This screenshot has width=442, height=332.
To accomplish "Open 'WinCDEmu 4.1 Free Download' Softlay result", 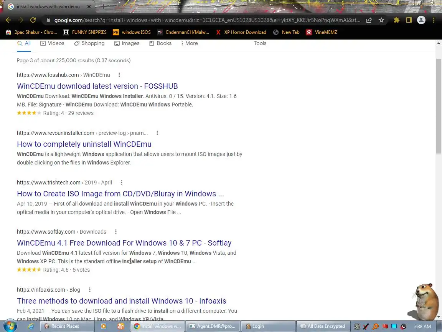I will [124, 243].
